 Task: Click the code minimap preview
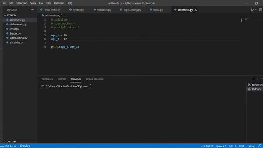[x=247, y=19]
